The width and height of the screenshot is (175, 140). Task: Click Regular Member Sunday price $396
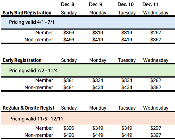click(x=69, y=128)
